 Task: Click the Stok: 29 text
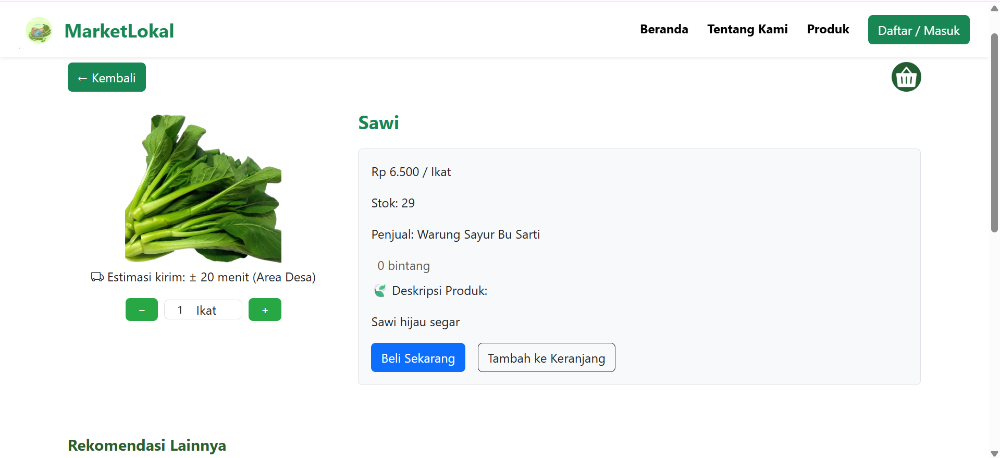click(393, 203)
